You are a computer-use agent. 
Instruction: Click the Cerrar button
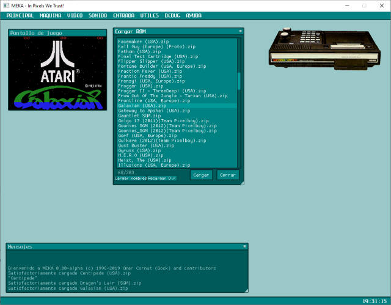point(228,175)
